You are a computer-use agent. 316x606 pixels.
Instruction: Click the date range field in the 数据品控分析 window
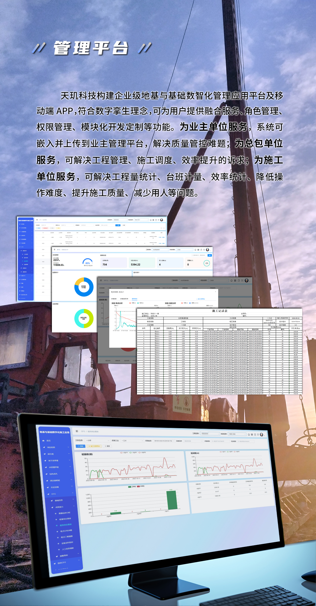pos(199,255)
